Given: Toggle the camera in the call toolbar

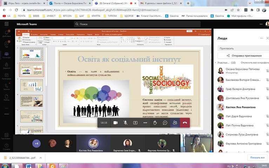Looking at the screenshot, I should point(115,123).
